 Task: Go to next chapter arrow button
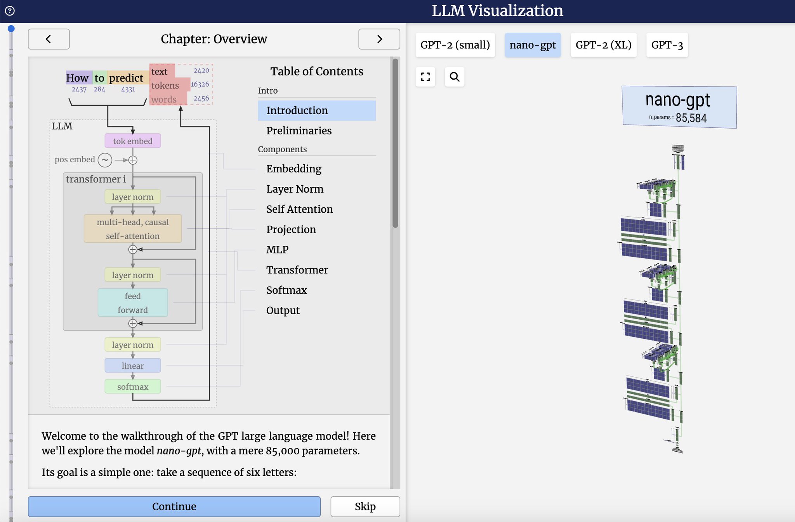point(379,39)
